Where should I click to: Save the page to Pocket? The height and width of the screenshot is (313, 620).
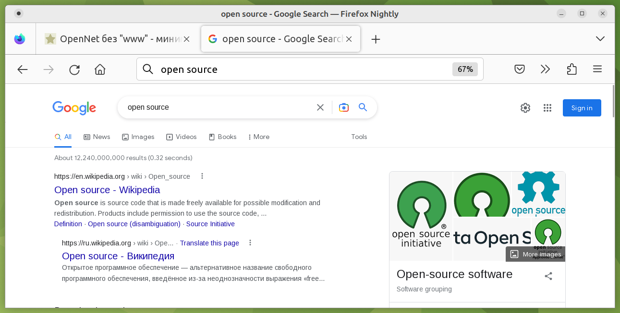pos(519,70)
